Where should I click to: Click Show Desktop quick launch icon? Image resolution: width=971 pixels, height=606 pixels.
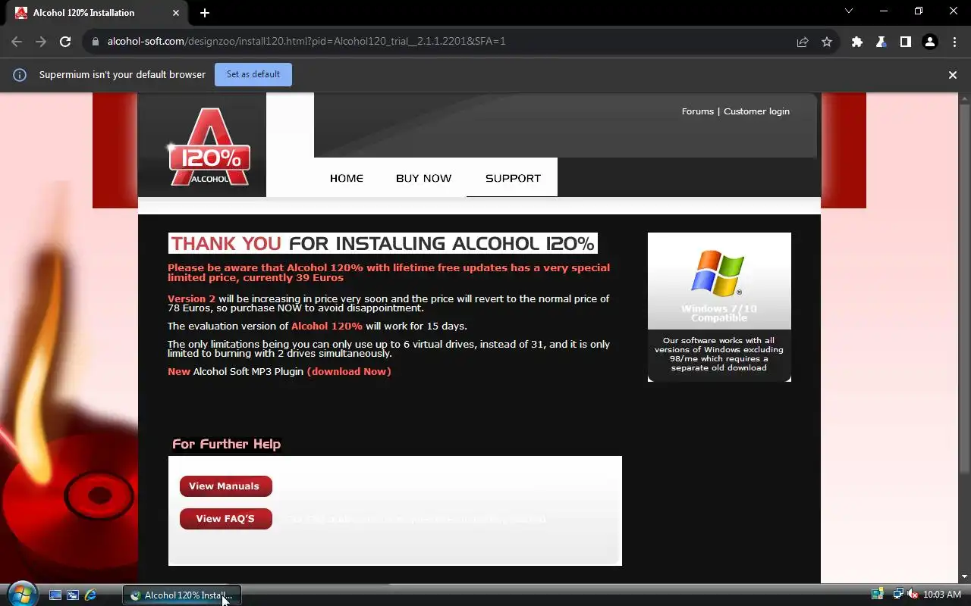[55, 595]
